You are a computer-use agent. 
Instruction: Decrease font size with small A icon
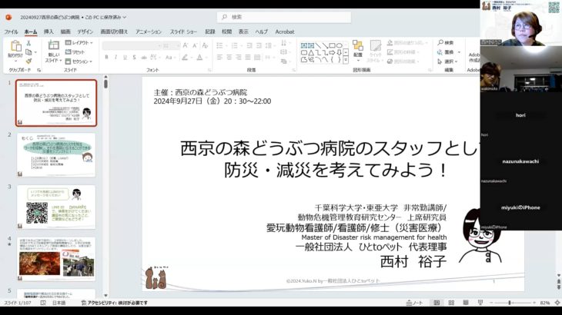[195, 45]
